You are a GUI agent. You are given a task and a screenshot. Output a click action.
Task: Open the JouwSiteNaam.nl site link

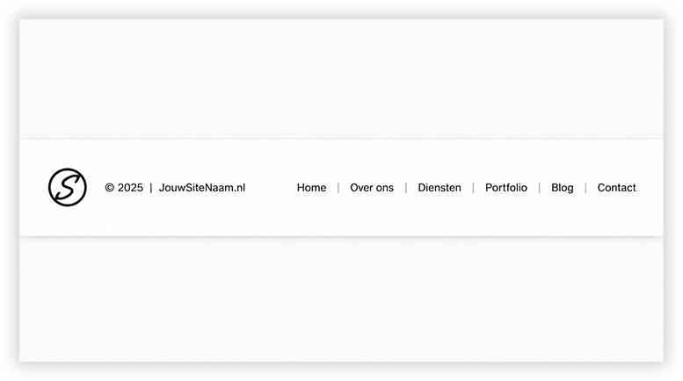(x=202, y=188)
